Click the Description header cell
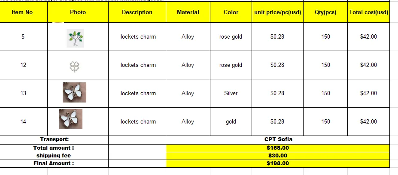This screenshot has width=398, height=175. [137, 12]
